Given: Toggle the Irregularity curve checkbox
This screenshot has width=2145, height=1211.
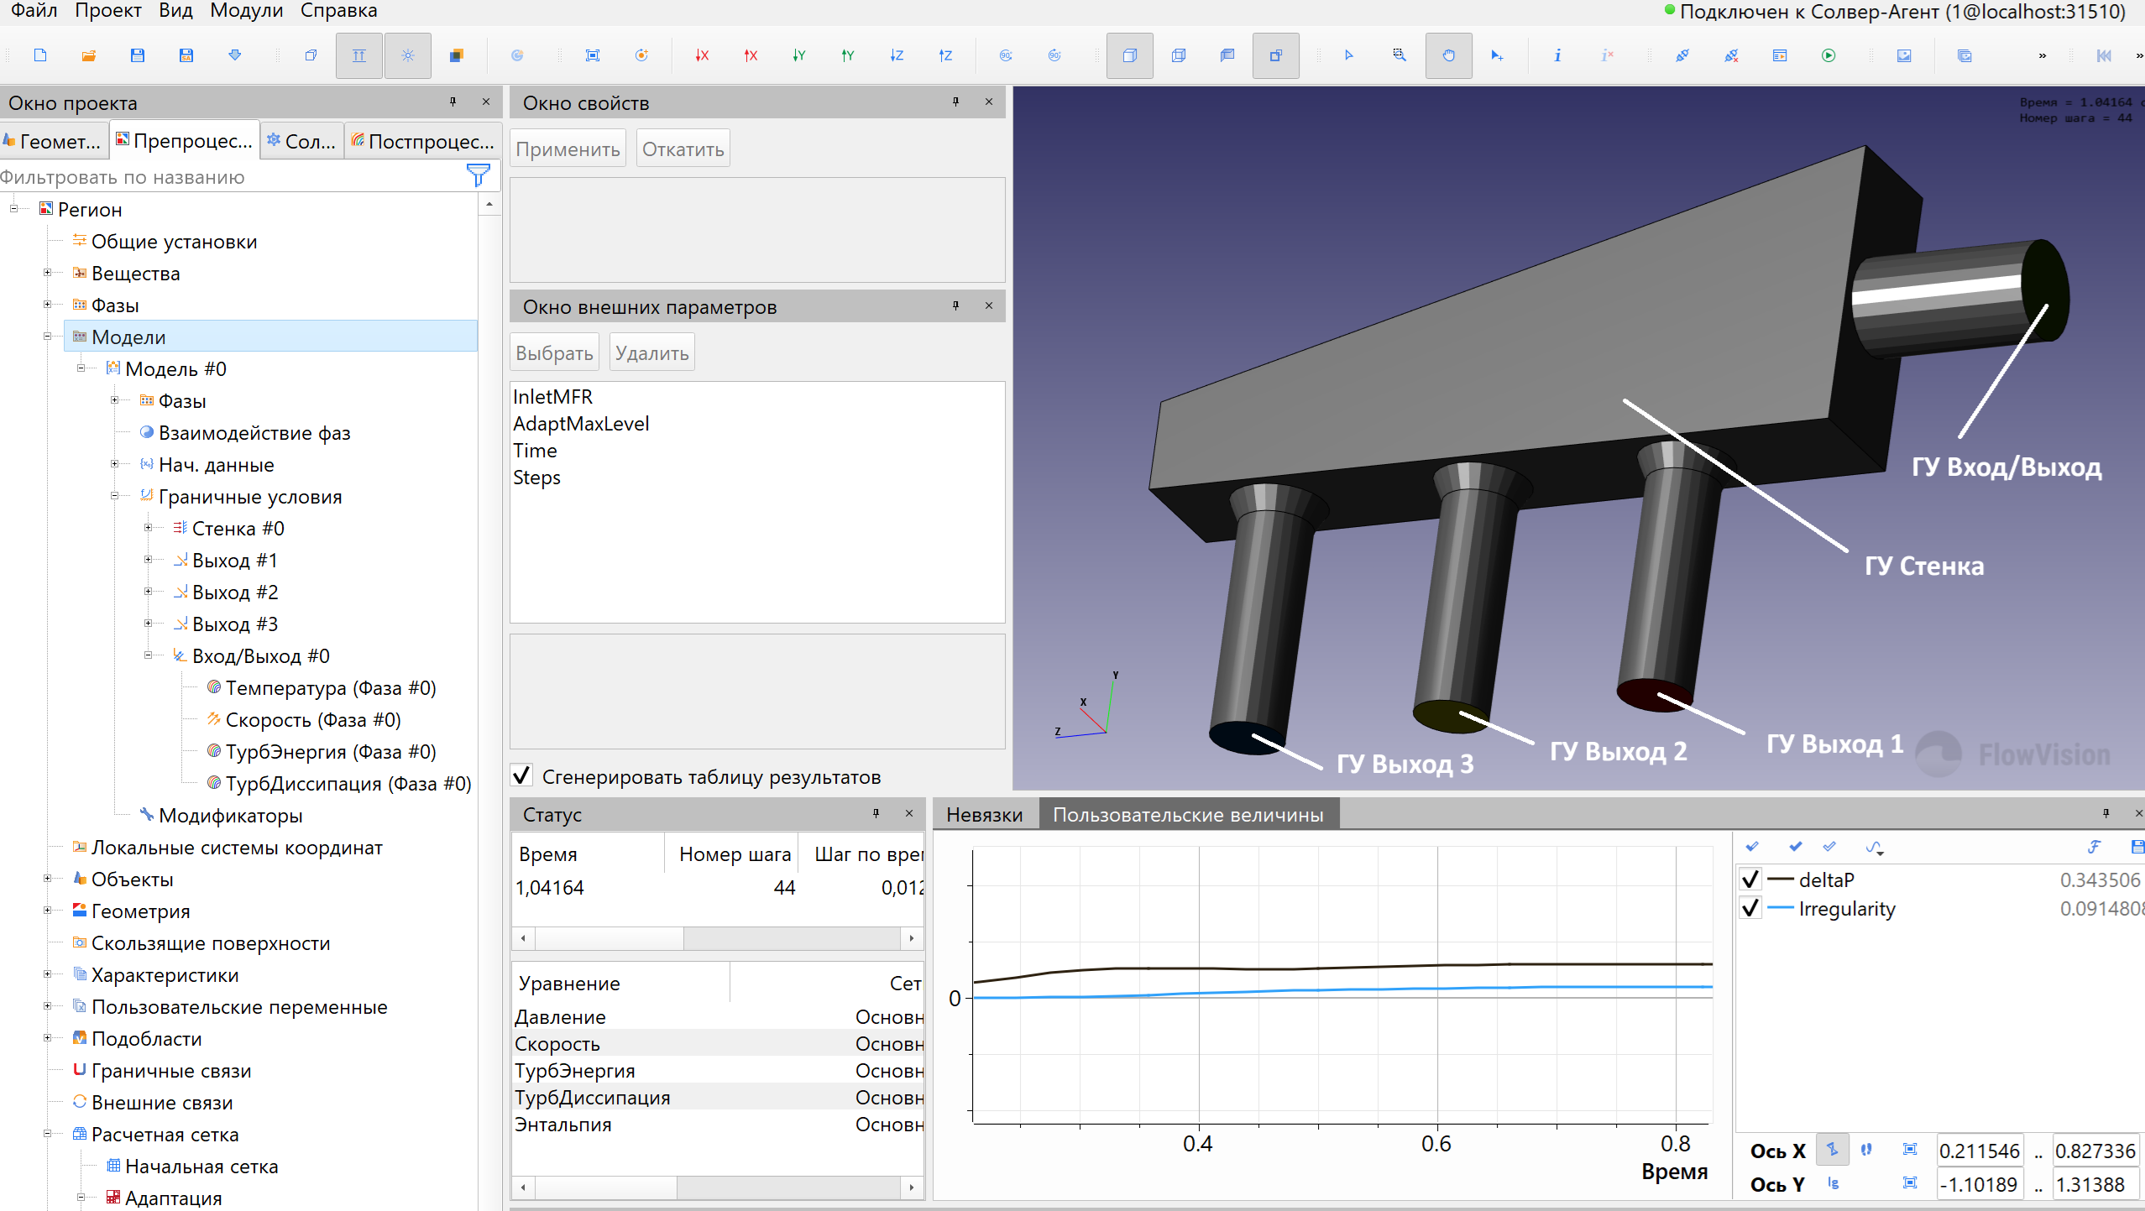Looking at the screenshot, I should 1750,909.
